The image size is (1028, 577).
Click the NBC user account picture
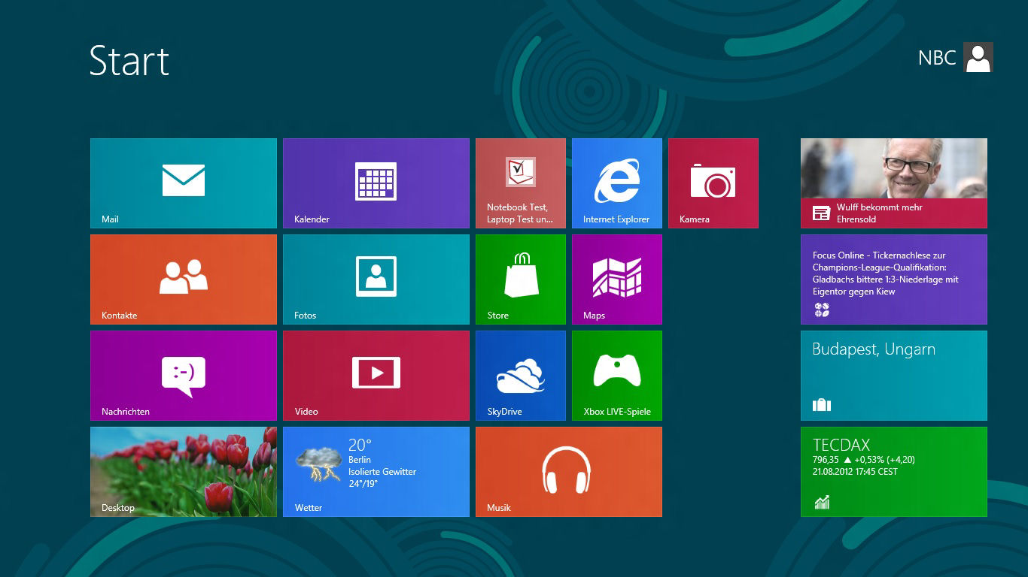pyautogui.click(x=978, y=57)
